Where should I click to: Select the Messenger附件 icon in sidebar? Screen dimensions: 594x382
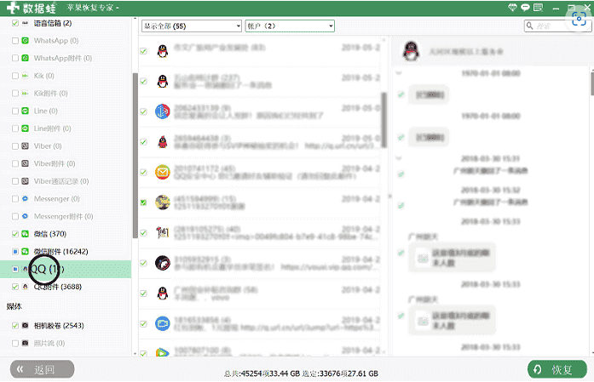coord(25,216)
